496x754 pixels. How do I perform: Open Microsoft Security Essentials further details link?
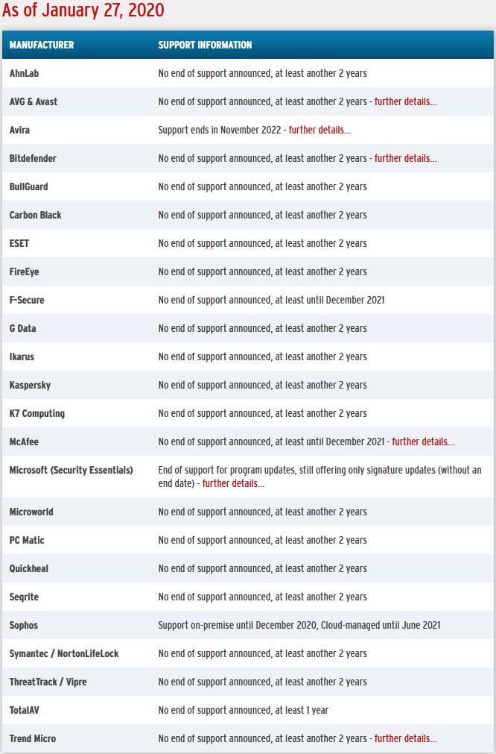click(233, 483)
